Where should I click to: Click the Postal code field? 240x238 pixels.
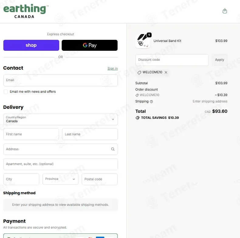click(99, 179)
